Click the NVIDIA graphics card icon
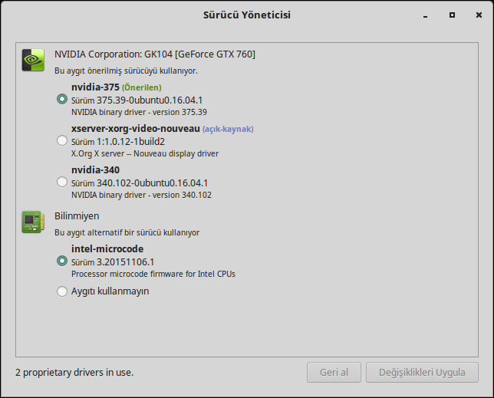Screen dimensions: 494x398 (x=33, y=60)
